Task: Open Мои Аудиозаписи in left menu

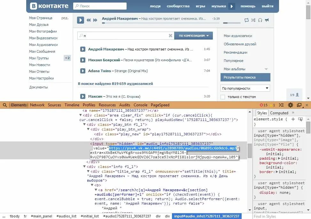Action: click(x=43, y=45)
